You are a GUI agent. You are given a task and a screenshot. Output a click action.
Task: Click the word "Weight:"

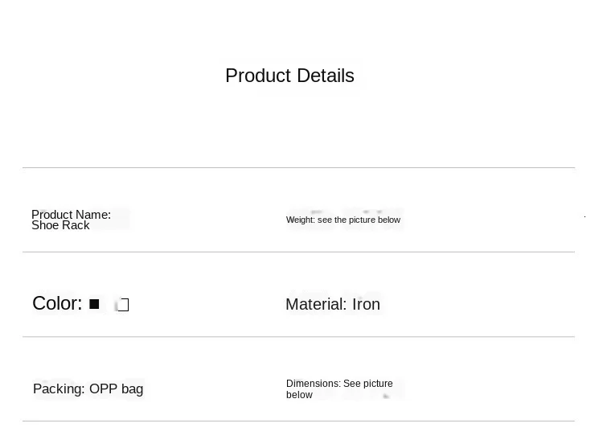(x=301, y=220)
